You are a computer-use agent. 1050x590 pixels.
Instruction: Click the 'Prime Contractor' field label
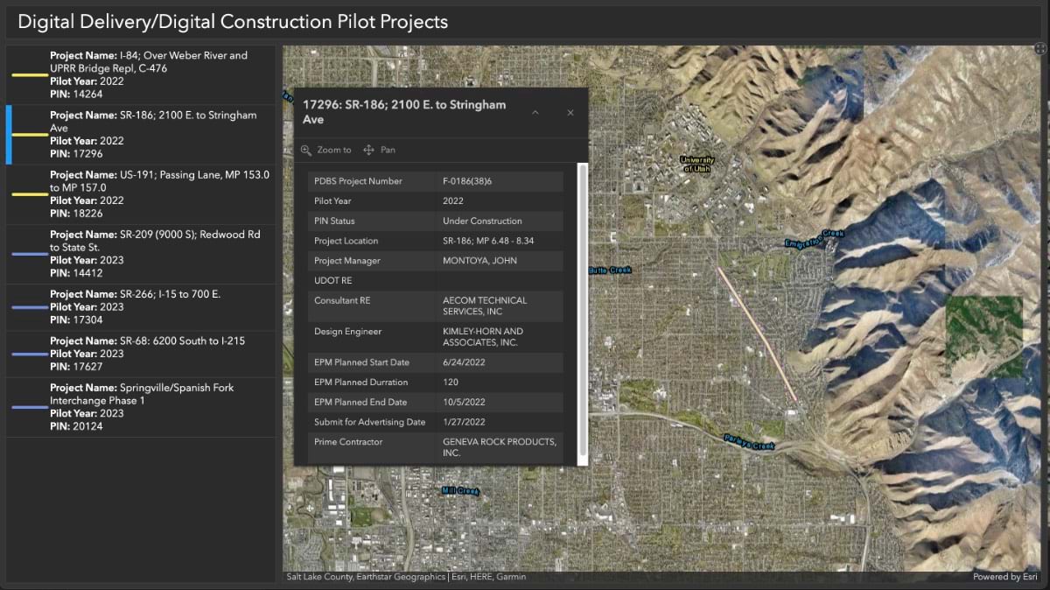348,442
